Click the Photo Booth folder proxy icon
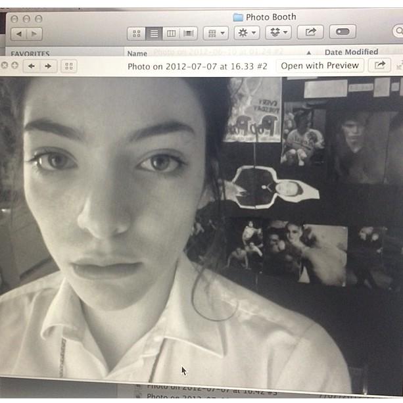The height and width of the screenshot is (403, 403). 238,18
